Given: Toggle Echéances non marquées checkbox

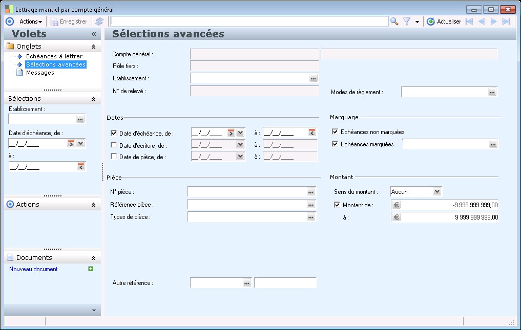Looking at the screenshot, I should (335, 132).
